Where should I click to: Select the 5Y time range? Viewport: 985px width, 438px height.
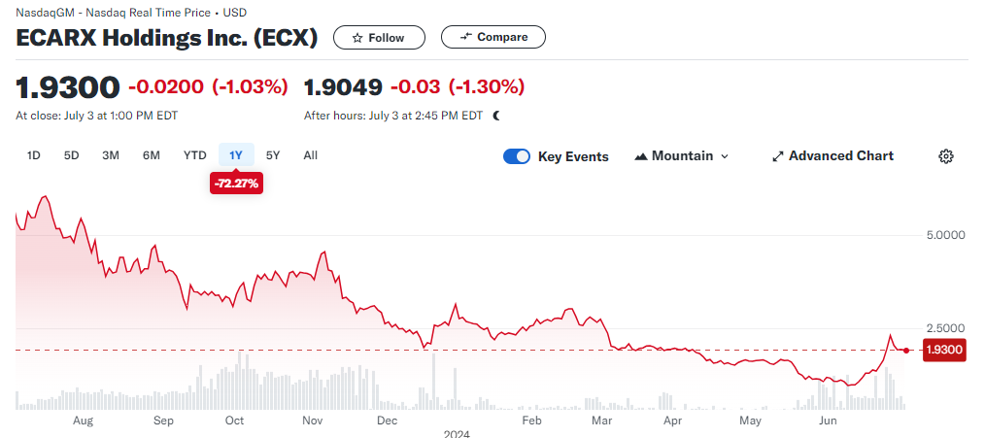point(273,155)
